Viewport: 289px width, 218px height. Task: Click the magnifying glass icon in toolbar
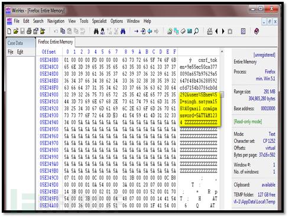196,31
